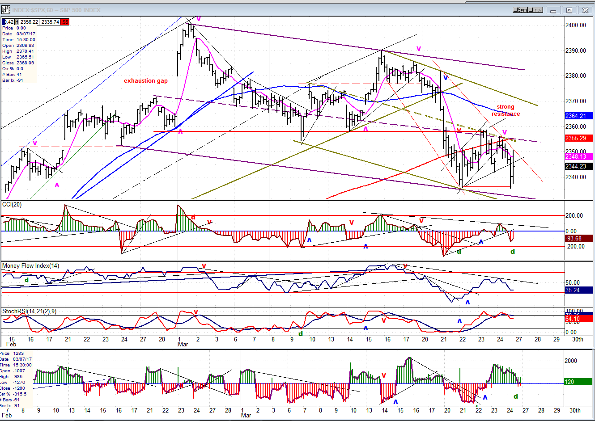Click the Open -1007 row in bottom panel
The width and height of the screenshot is (595, 421).
point(13,371)
